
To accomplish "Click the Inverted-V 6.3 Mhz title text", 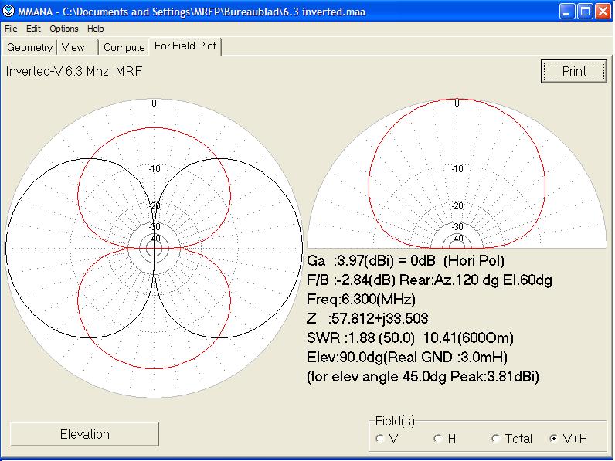I will pos(74,71).
